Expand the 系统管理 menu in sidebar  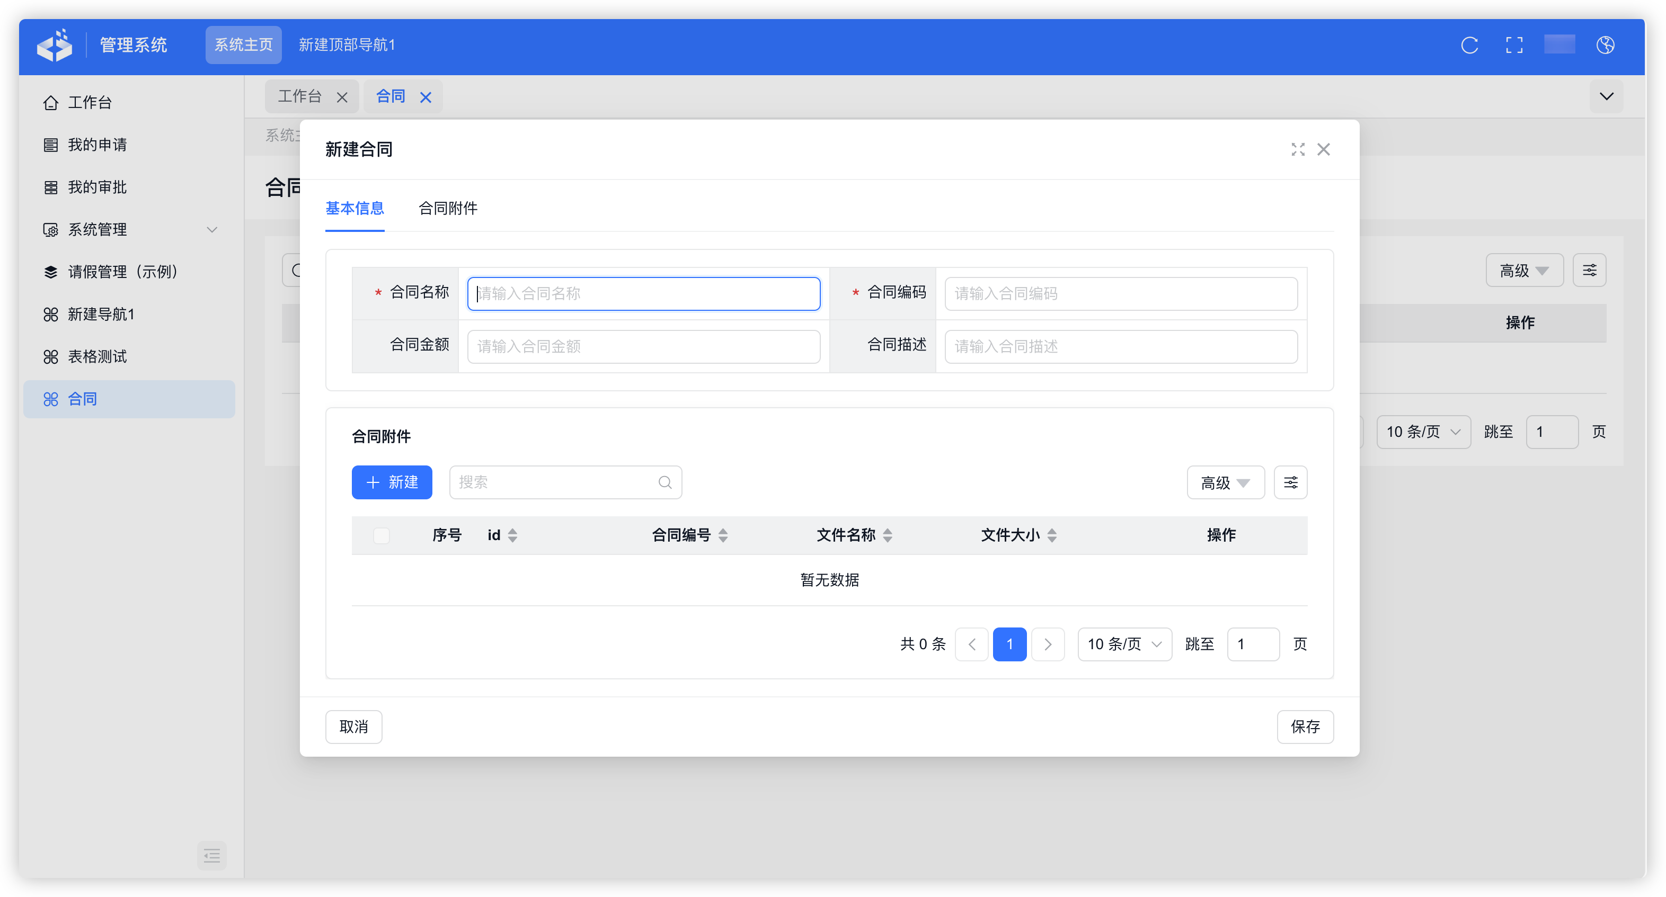[x=212, y=229]
